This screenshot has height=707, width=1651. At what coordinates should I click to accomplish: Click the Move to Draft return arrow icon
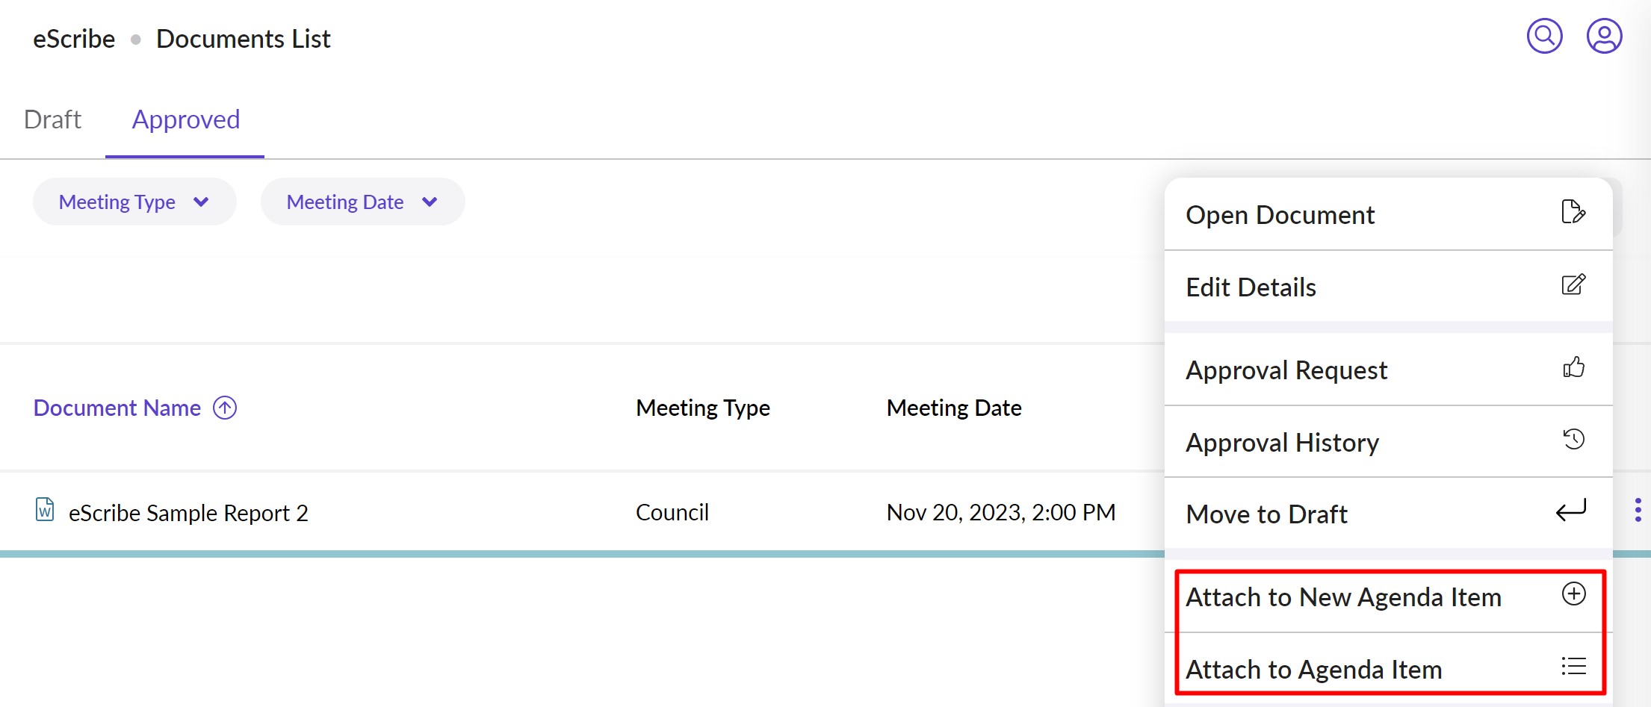coord(1571,511)
